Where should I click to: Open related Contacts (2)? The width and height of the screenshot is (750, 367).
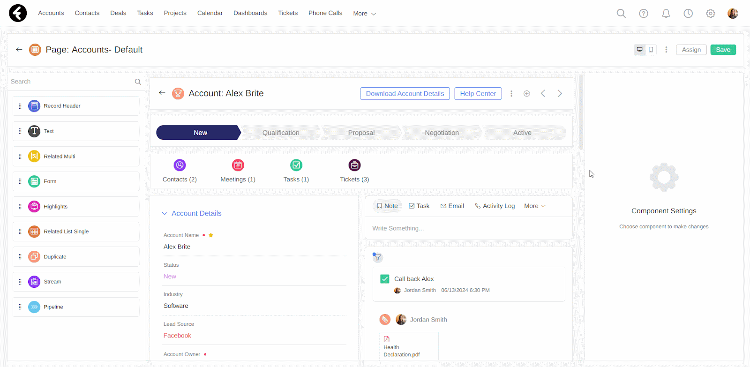[180, 171]
